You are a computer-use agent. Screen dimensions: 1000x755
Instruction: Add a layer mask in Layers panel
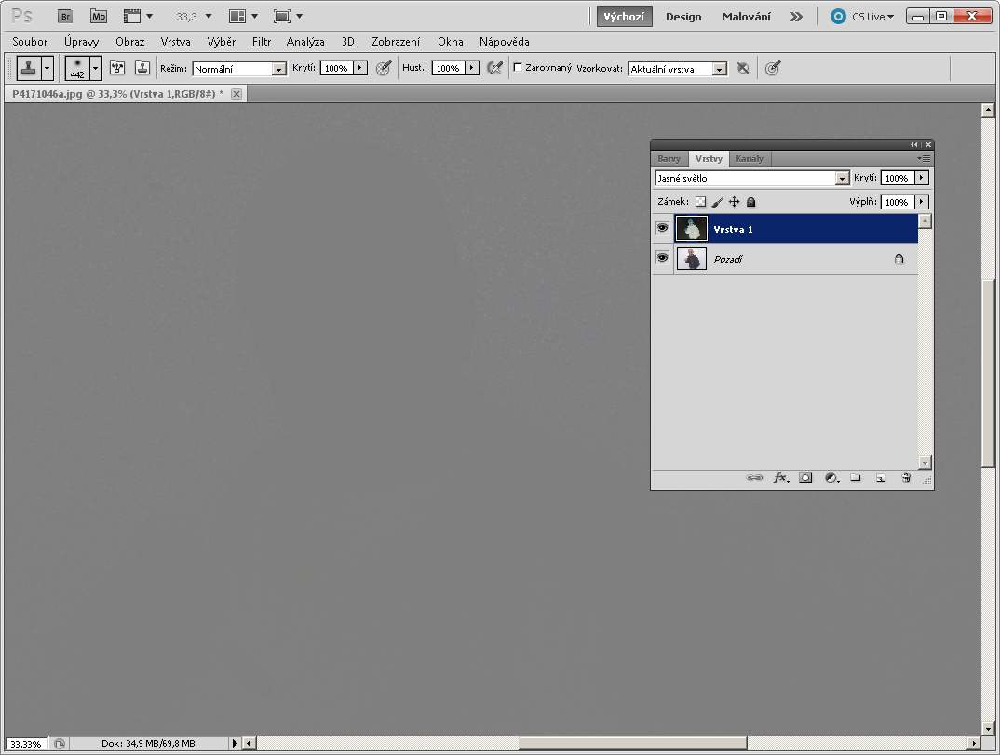[x=805, y=478]
